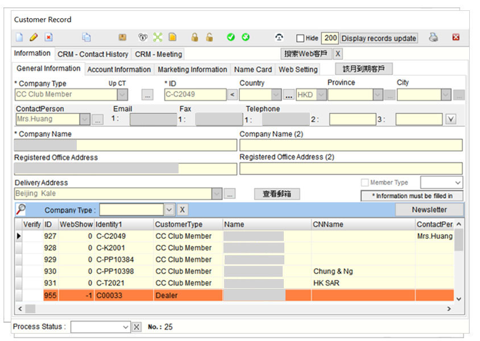Select the Web Setting tab

[298, 70]
